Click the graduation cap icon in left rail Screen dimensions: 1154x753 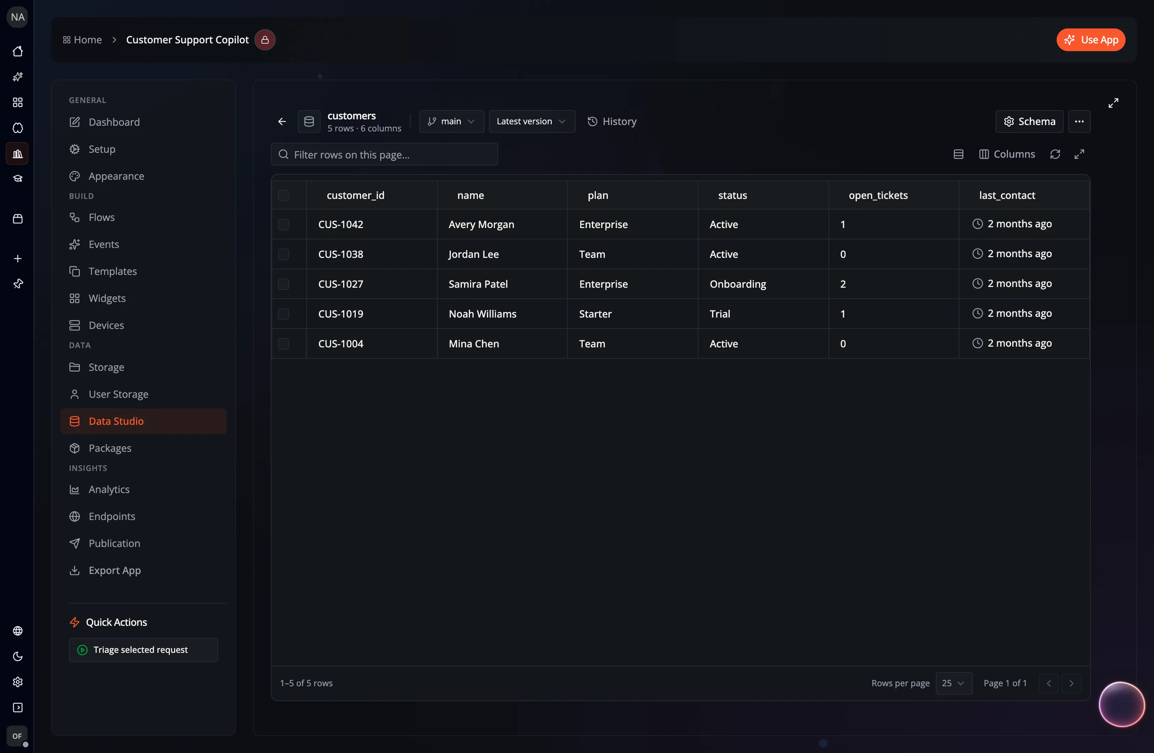pyautogui.click(x=17, y=178)
